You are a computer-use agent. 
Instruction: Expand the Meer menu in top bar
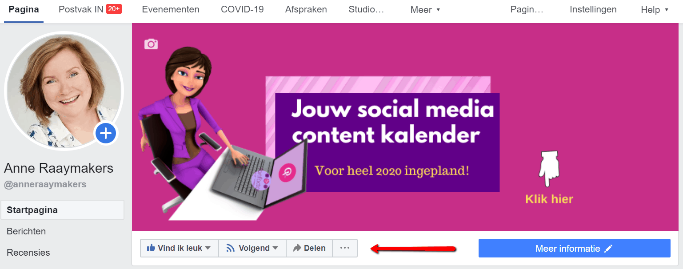425,10
